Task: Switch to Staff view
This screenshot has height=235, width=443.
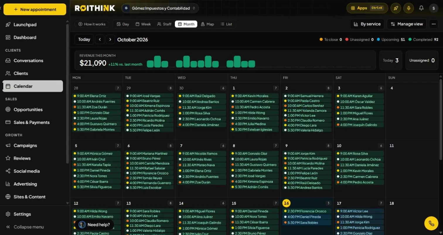Action: (164, 24)
